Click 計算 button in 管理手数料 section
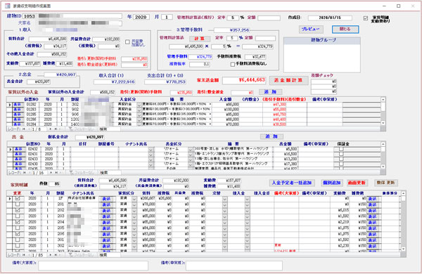The image size is (422, 274). click(200, 39)
